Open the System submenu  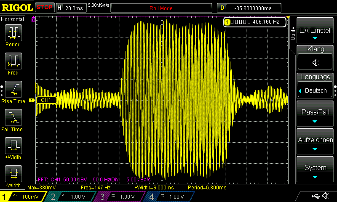316,171
